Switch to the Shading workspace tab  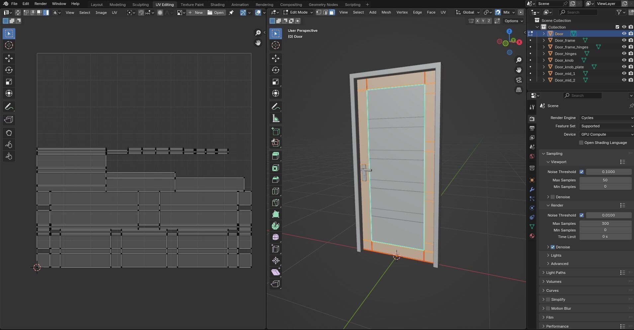click(217, 5)
